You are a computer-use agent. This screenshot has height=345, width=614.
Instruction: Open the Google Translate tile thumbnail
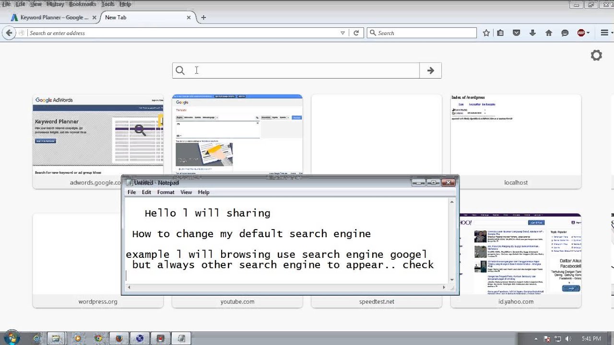tap(237, 134)
